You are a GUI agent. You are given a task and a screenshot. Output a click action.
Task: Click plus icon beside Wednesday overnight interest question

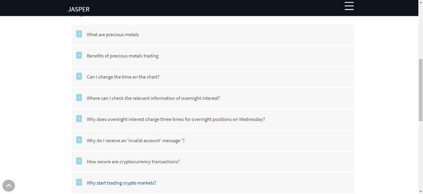coord(79,119)
